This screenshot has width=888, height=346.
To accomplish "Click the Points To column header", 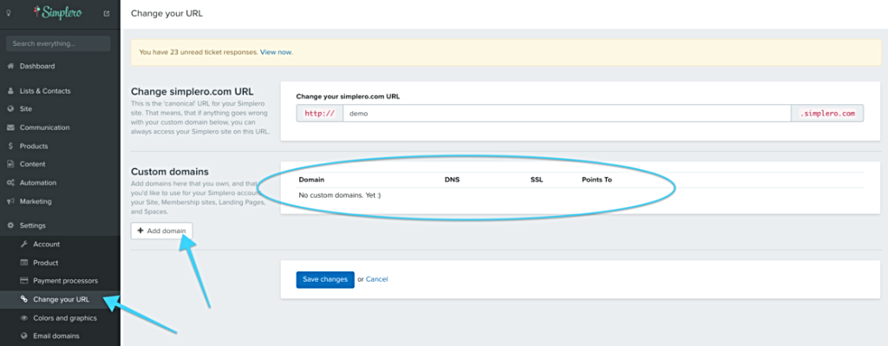I will coord(597,180).
